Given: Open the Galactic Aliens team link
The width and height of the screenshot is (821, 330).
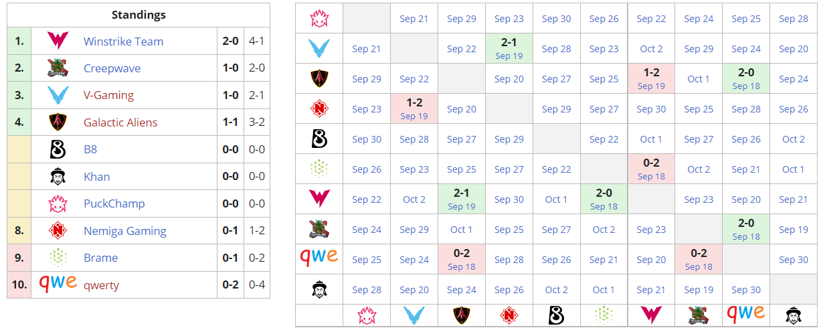Looking at the screenshot, I should tap(120, 122).
